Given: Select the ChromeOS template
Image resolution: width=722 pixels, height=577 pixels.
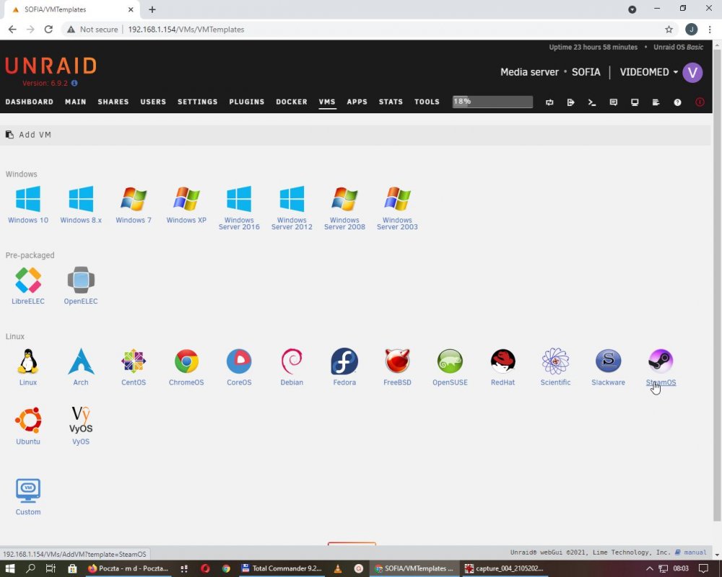Looking at the screenshot, I should pos(186,366).
